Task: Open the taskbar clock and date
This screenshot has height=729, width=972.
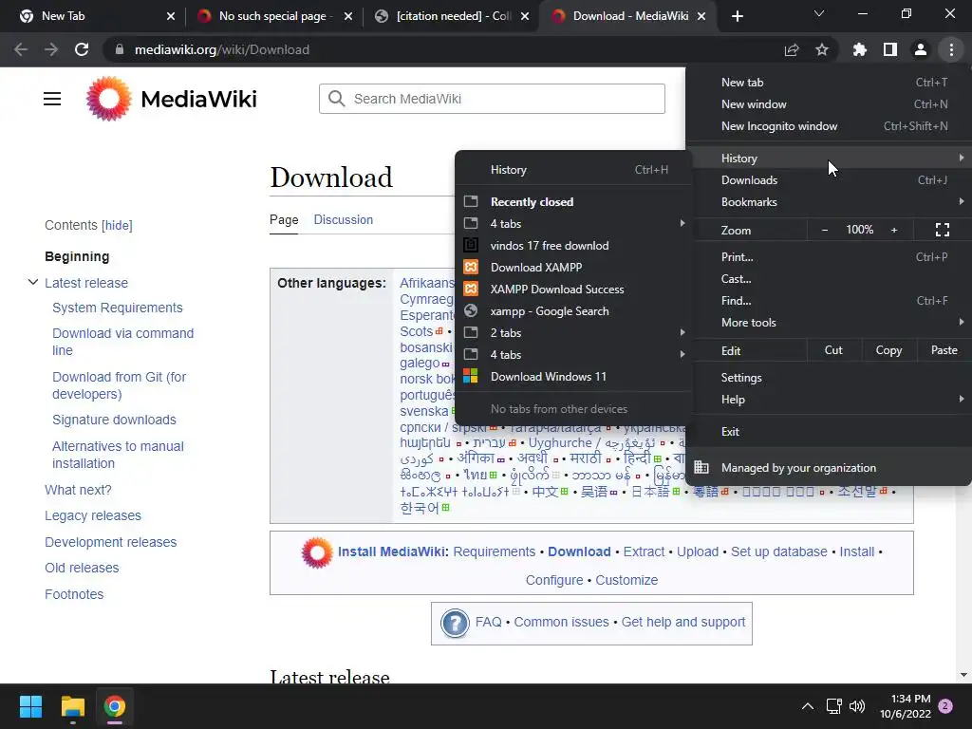Action: point(905,706)
